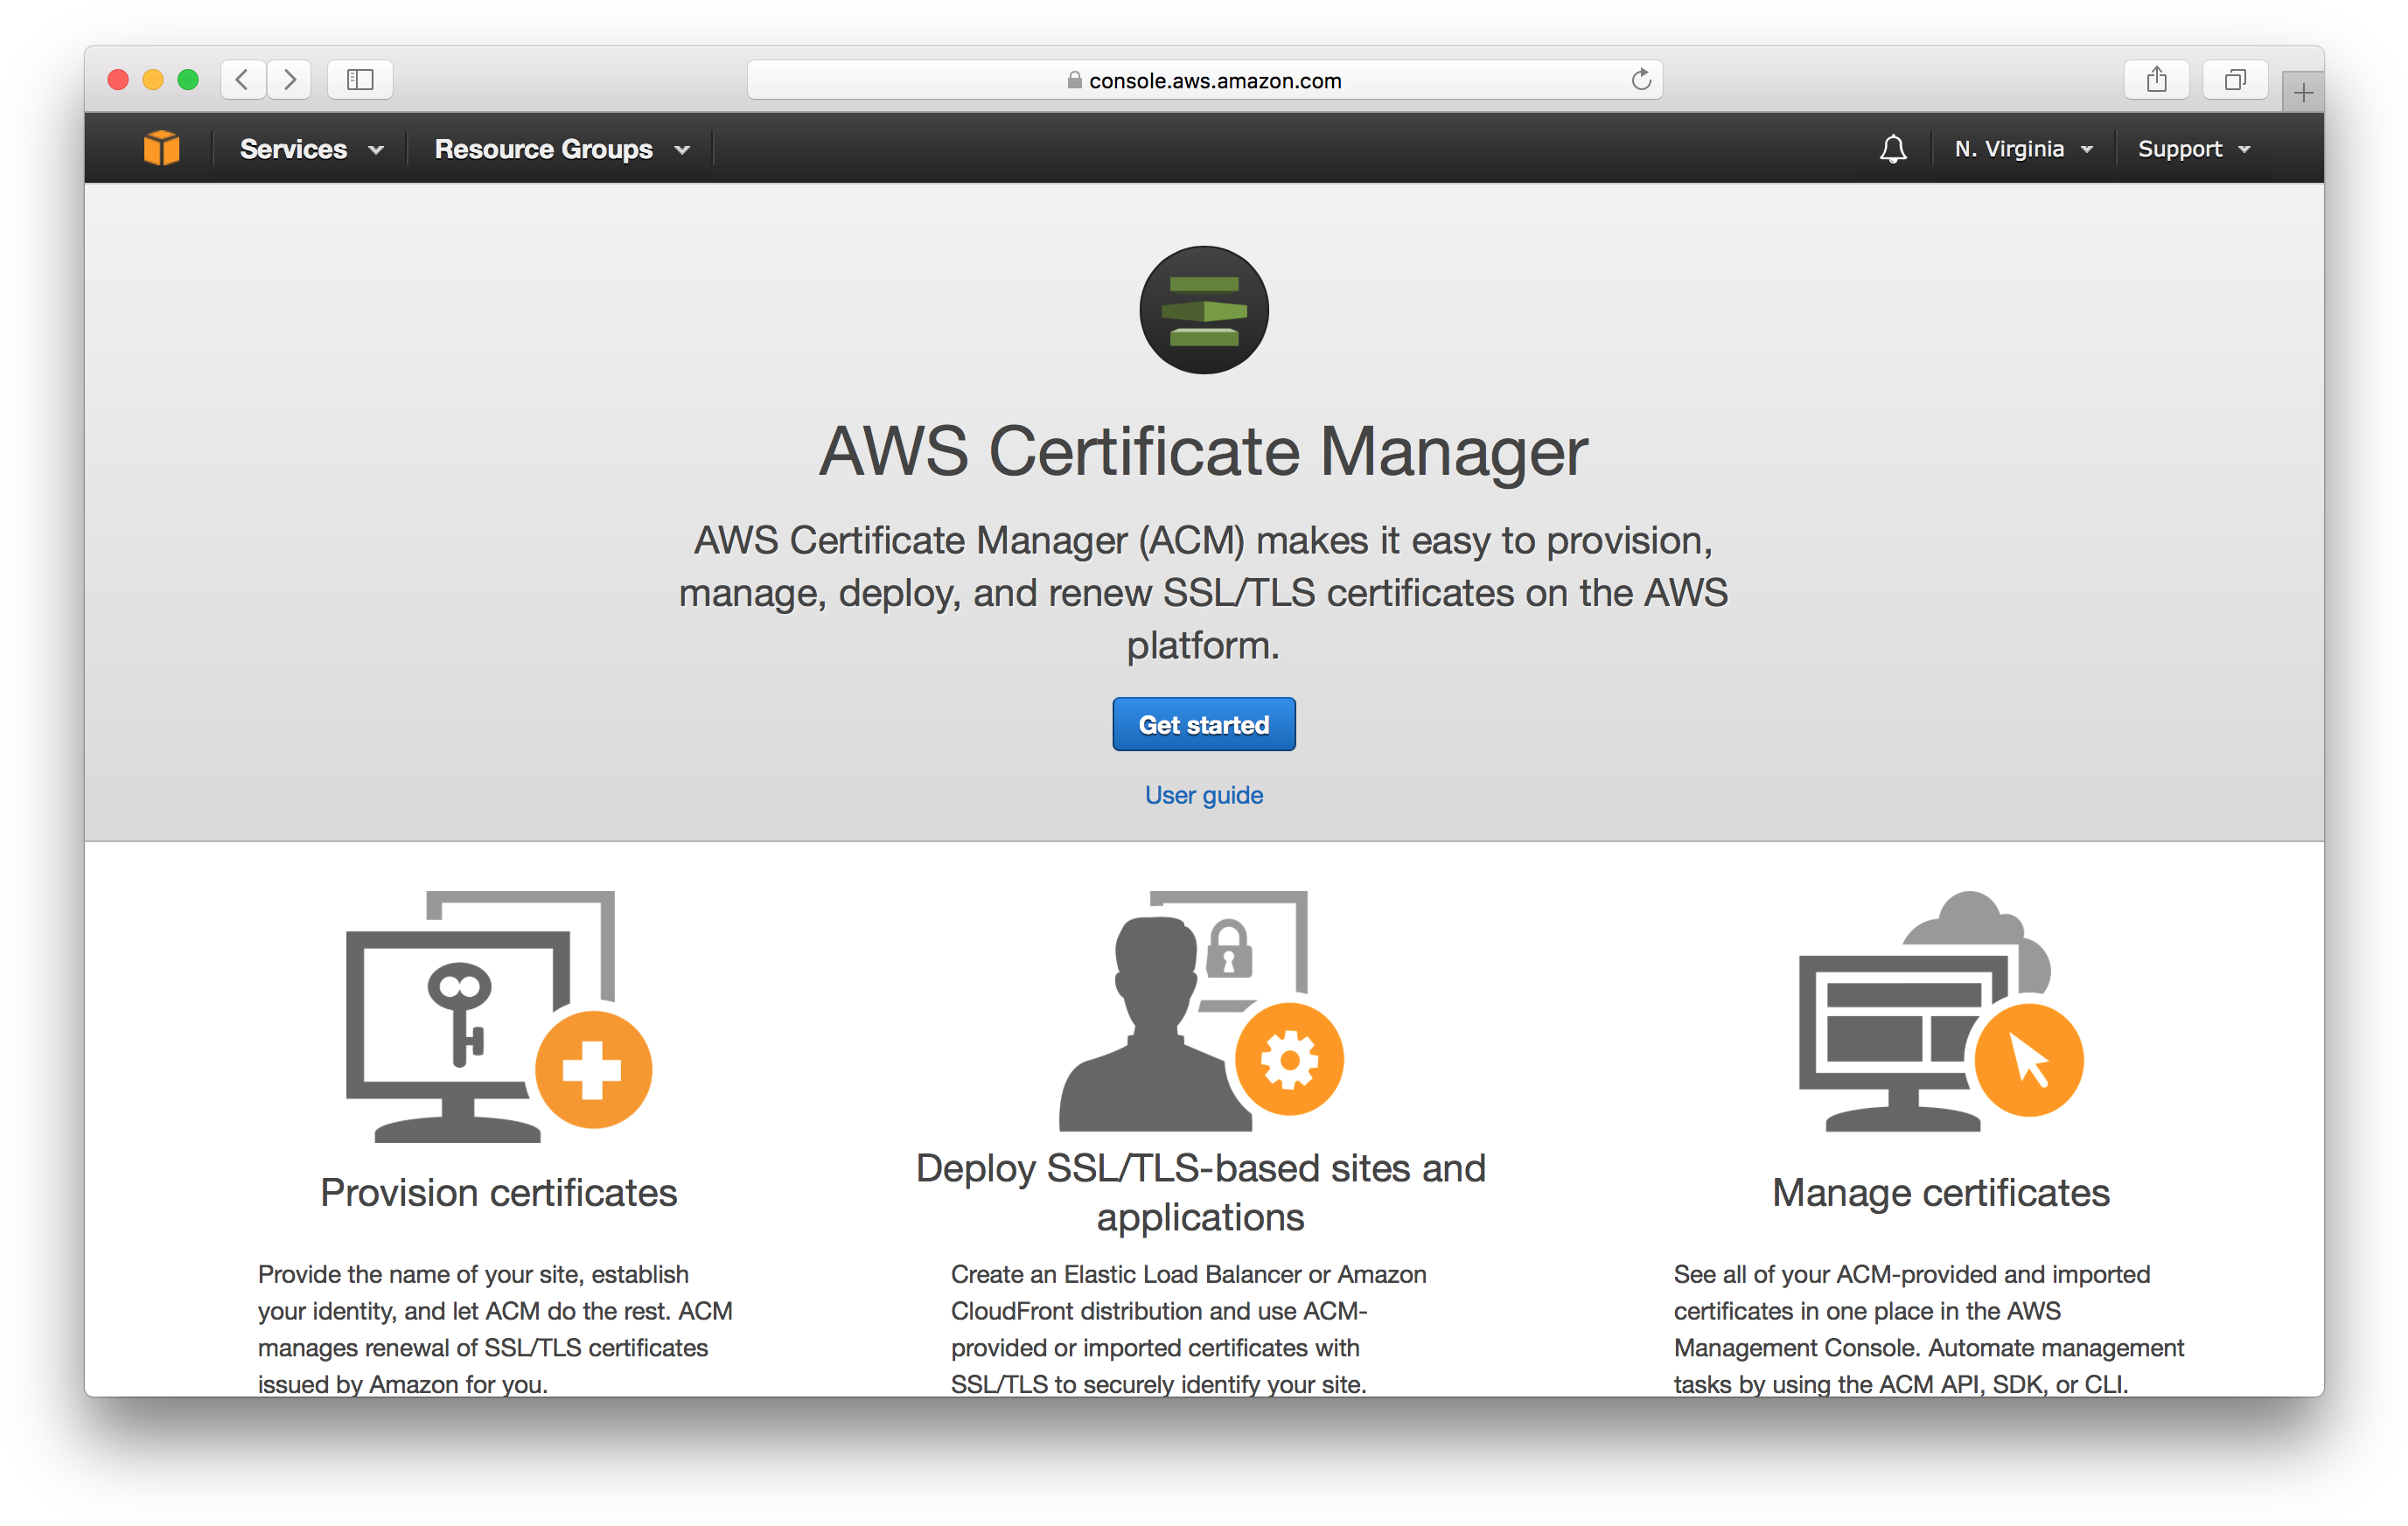
Task: Click the AWS orange cube home icon
Action: point(161,149)
